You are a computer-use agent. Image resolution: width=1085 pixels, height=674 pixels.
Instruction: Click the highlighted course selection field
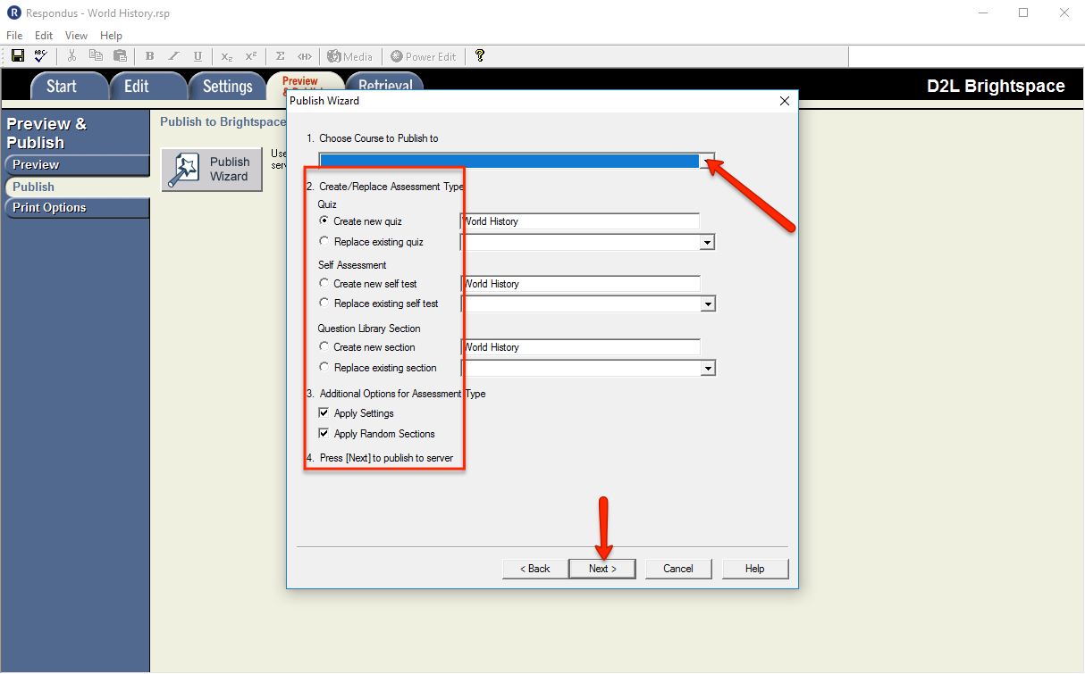(x=509, y=162)
